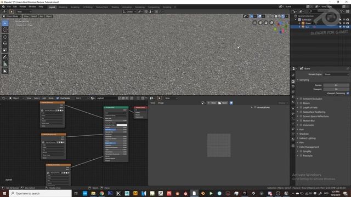Click the white Subsurface Color swatch

[x=122, y=125]
